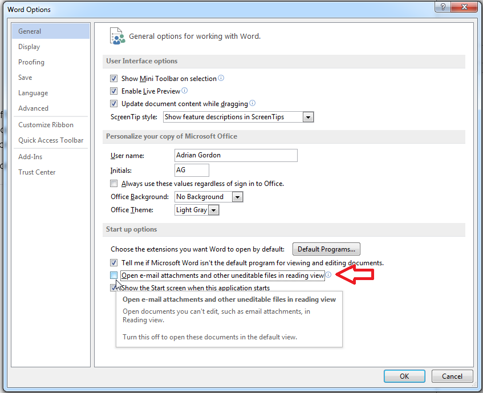
Task: Click info icon after Update document content
Action: (252, 103)
